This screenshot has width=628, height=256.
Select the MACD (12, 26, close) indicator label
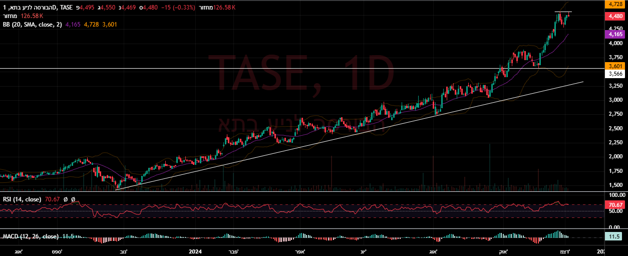point(31,236)
